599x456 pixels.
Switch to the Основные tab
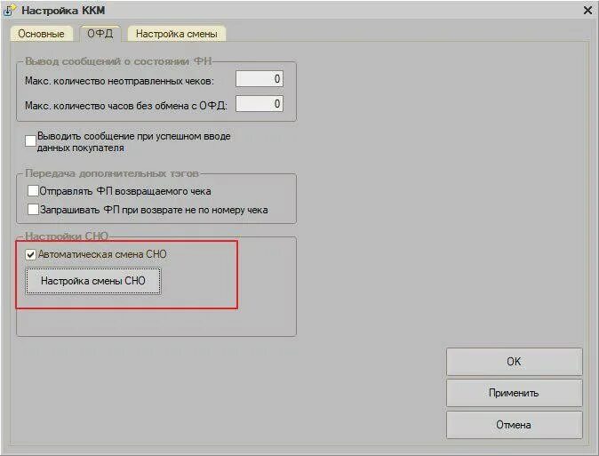click(41, 34)
